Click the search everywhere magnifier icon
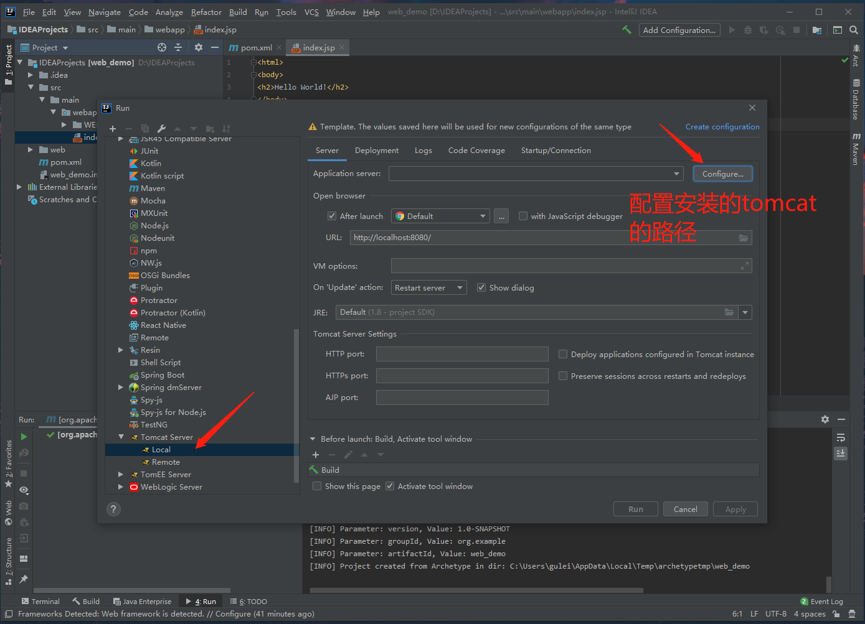 (x=854, y=30)
